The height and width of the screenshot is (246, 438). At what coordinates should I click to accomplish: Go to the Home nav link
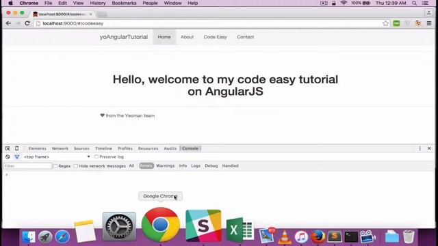(x=164, y=37)
